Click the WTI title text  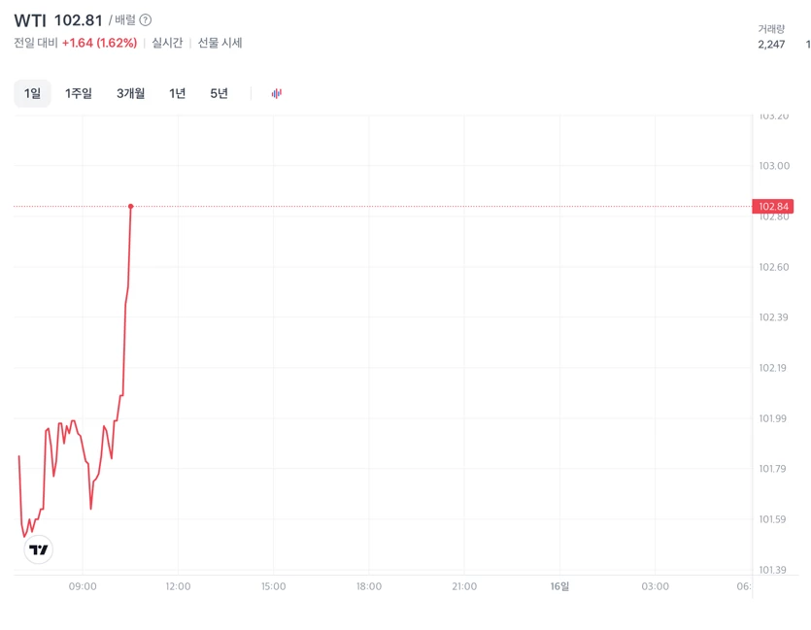tap(30, 20)
